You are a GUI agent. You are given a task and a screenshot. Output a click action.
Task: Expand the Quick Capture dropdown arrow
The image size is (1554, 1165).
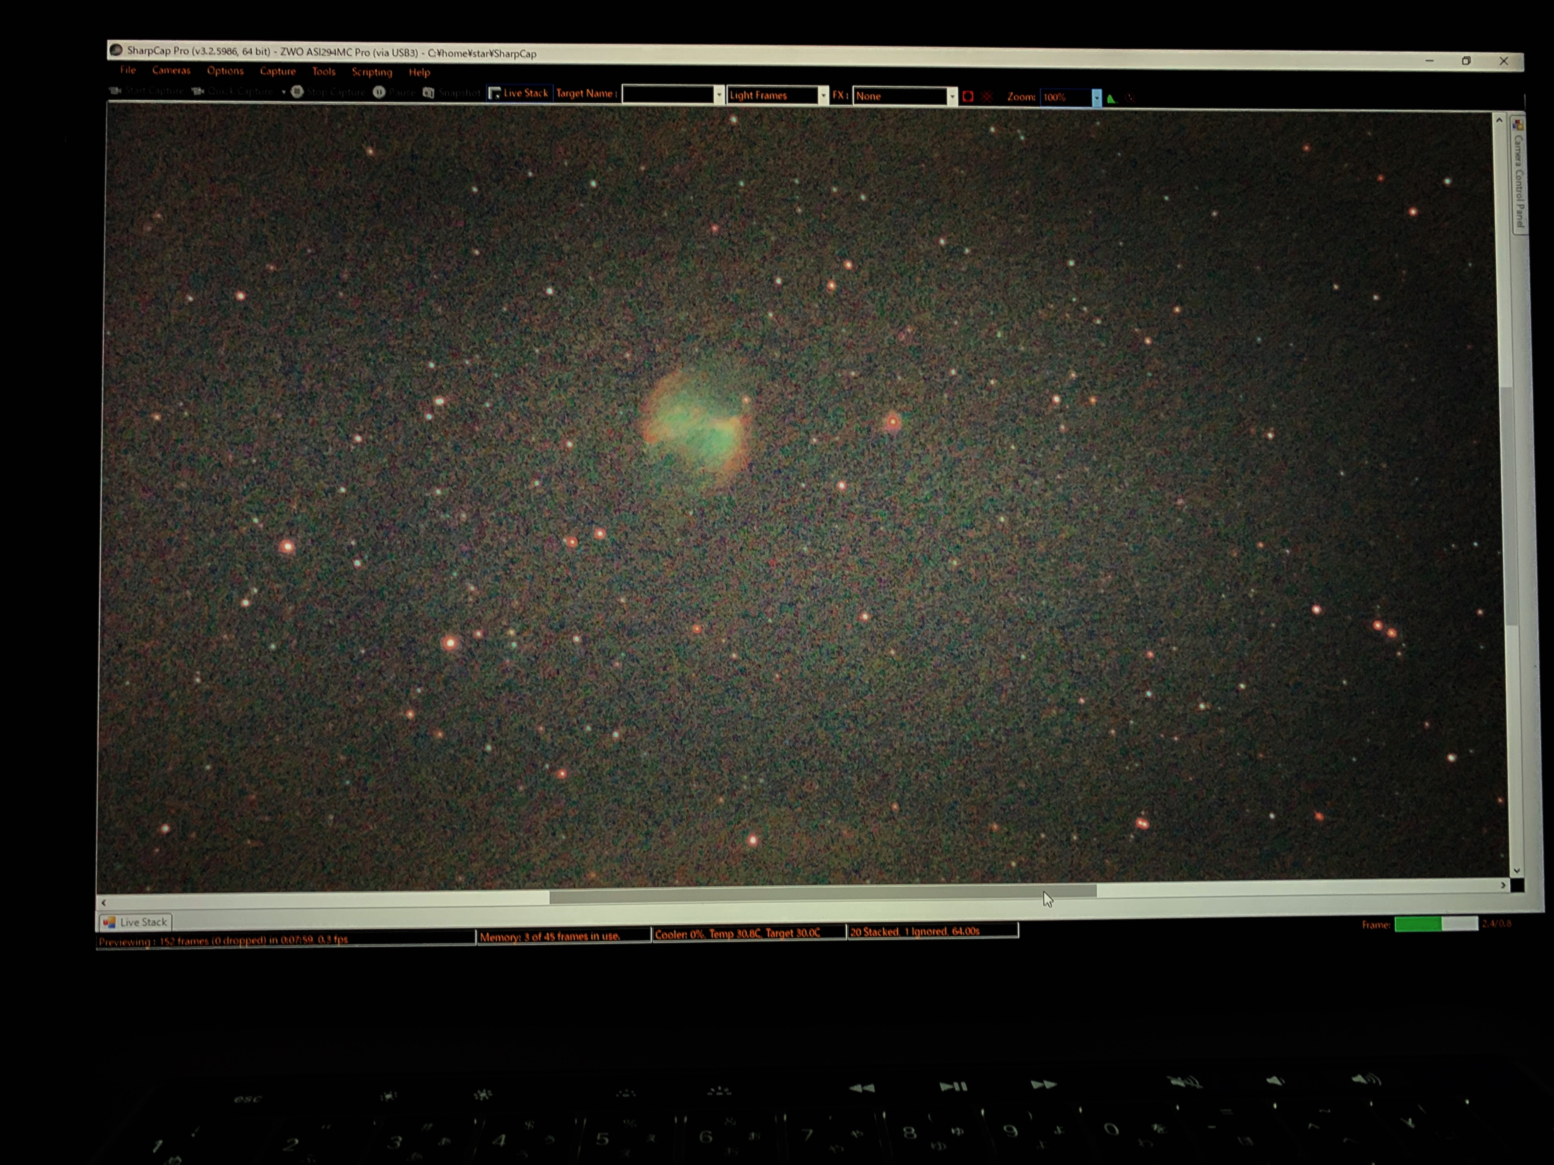(x=284, y=92)
